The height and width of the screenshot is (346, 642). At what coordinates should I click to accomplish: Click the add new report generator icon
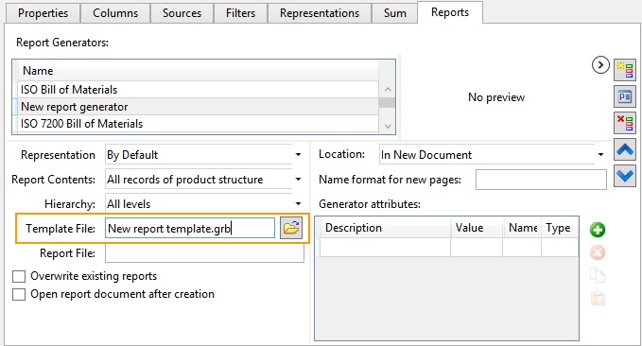pos(625,70)
